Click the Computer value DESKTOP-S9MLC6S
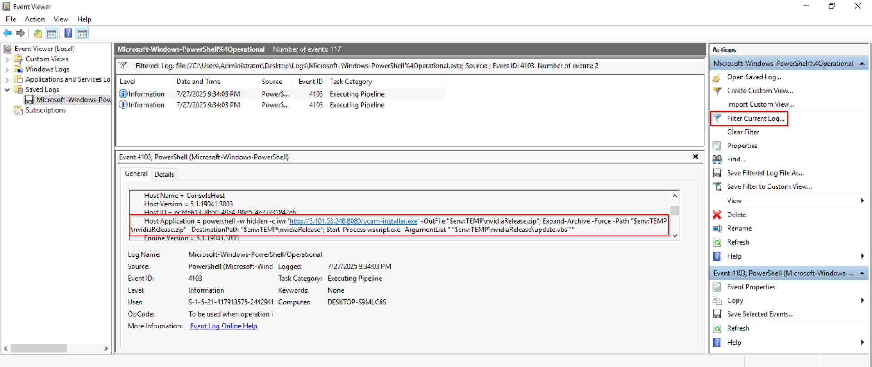This screenshot has height=367, width=872. click(x=357, y=302)
